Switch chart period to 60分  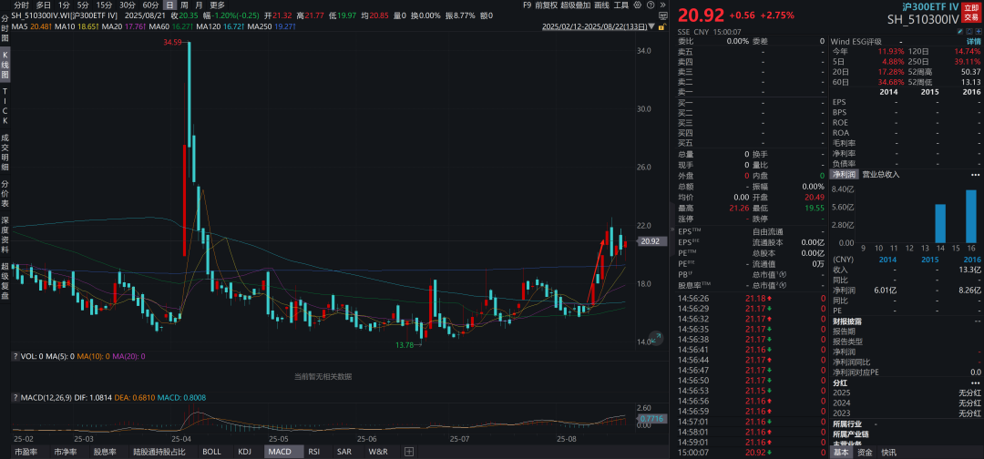point(150,5)
